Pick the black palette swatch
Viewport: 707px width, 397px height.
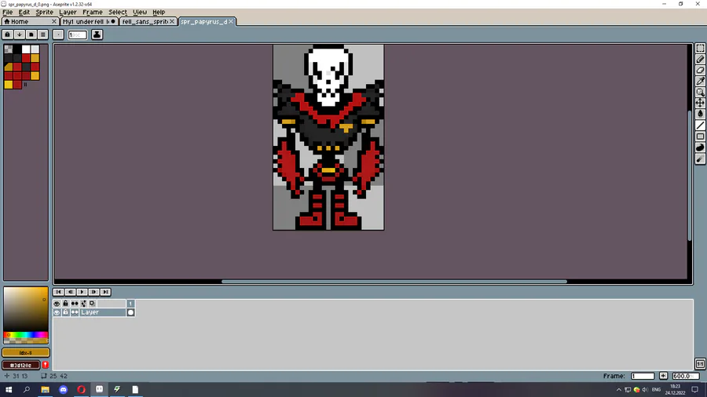(x=17, y=49)
